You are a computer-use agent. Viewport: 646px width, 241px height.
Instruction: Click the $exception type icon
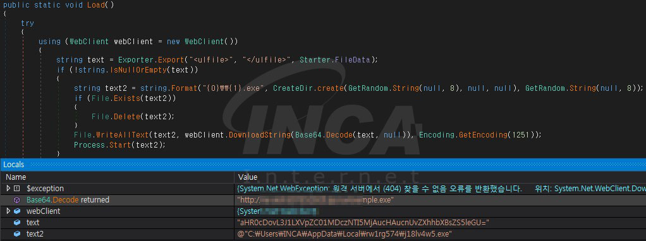(x=17, y=189)
